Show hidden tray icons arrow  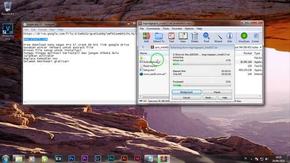[x=251, y=159]
